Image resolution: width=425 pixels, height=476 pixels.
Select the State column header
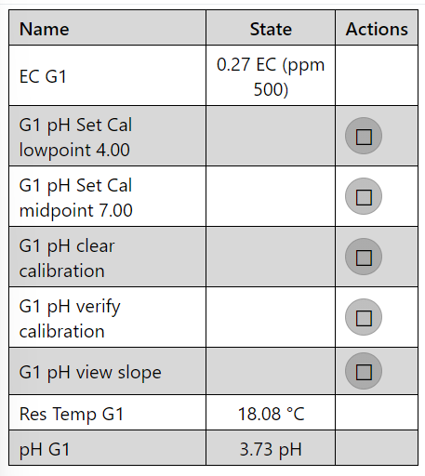(x=271, y=30)
